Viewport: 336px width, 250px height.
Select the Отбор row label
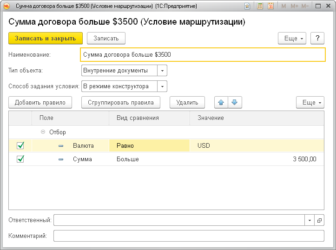[x=58, y=132]
